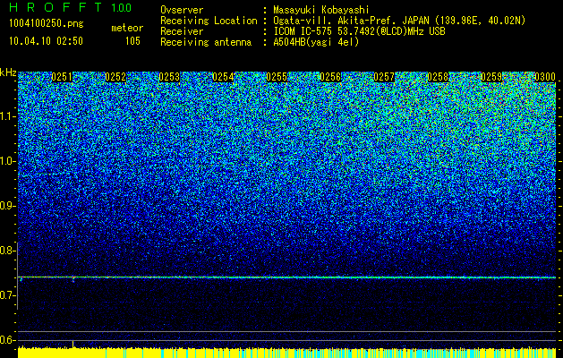Image resolution: width=563 pixels, height=358 pixels.
Task: Click the 0.8 frequency axis label
Action: [7, 251]
